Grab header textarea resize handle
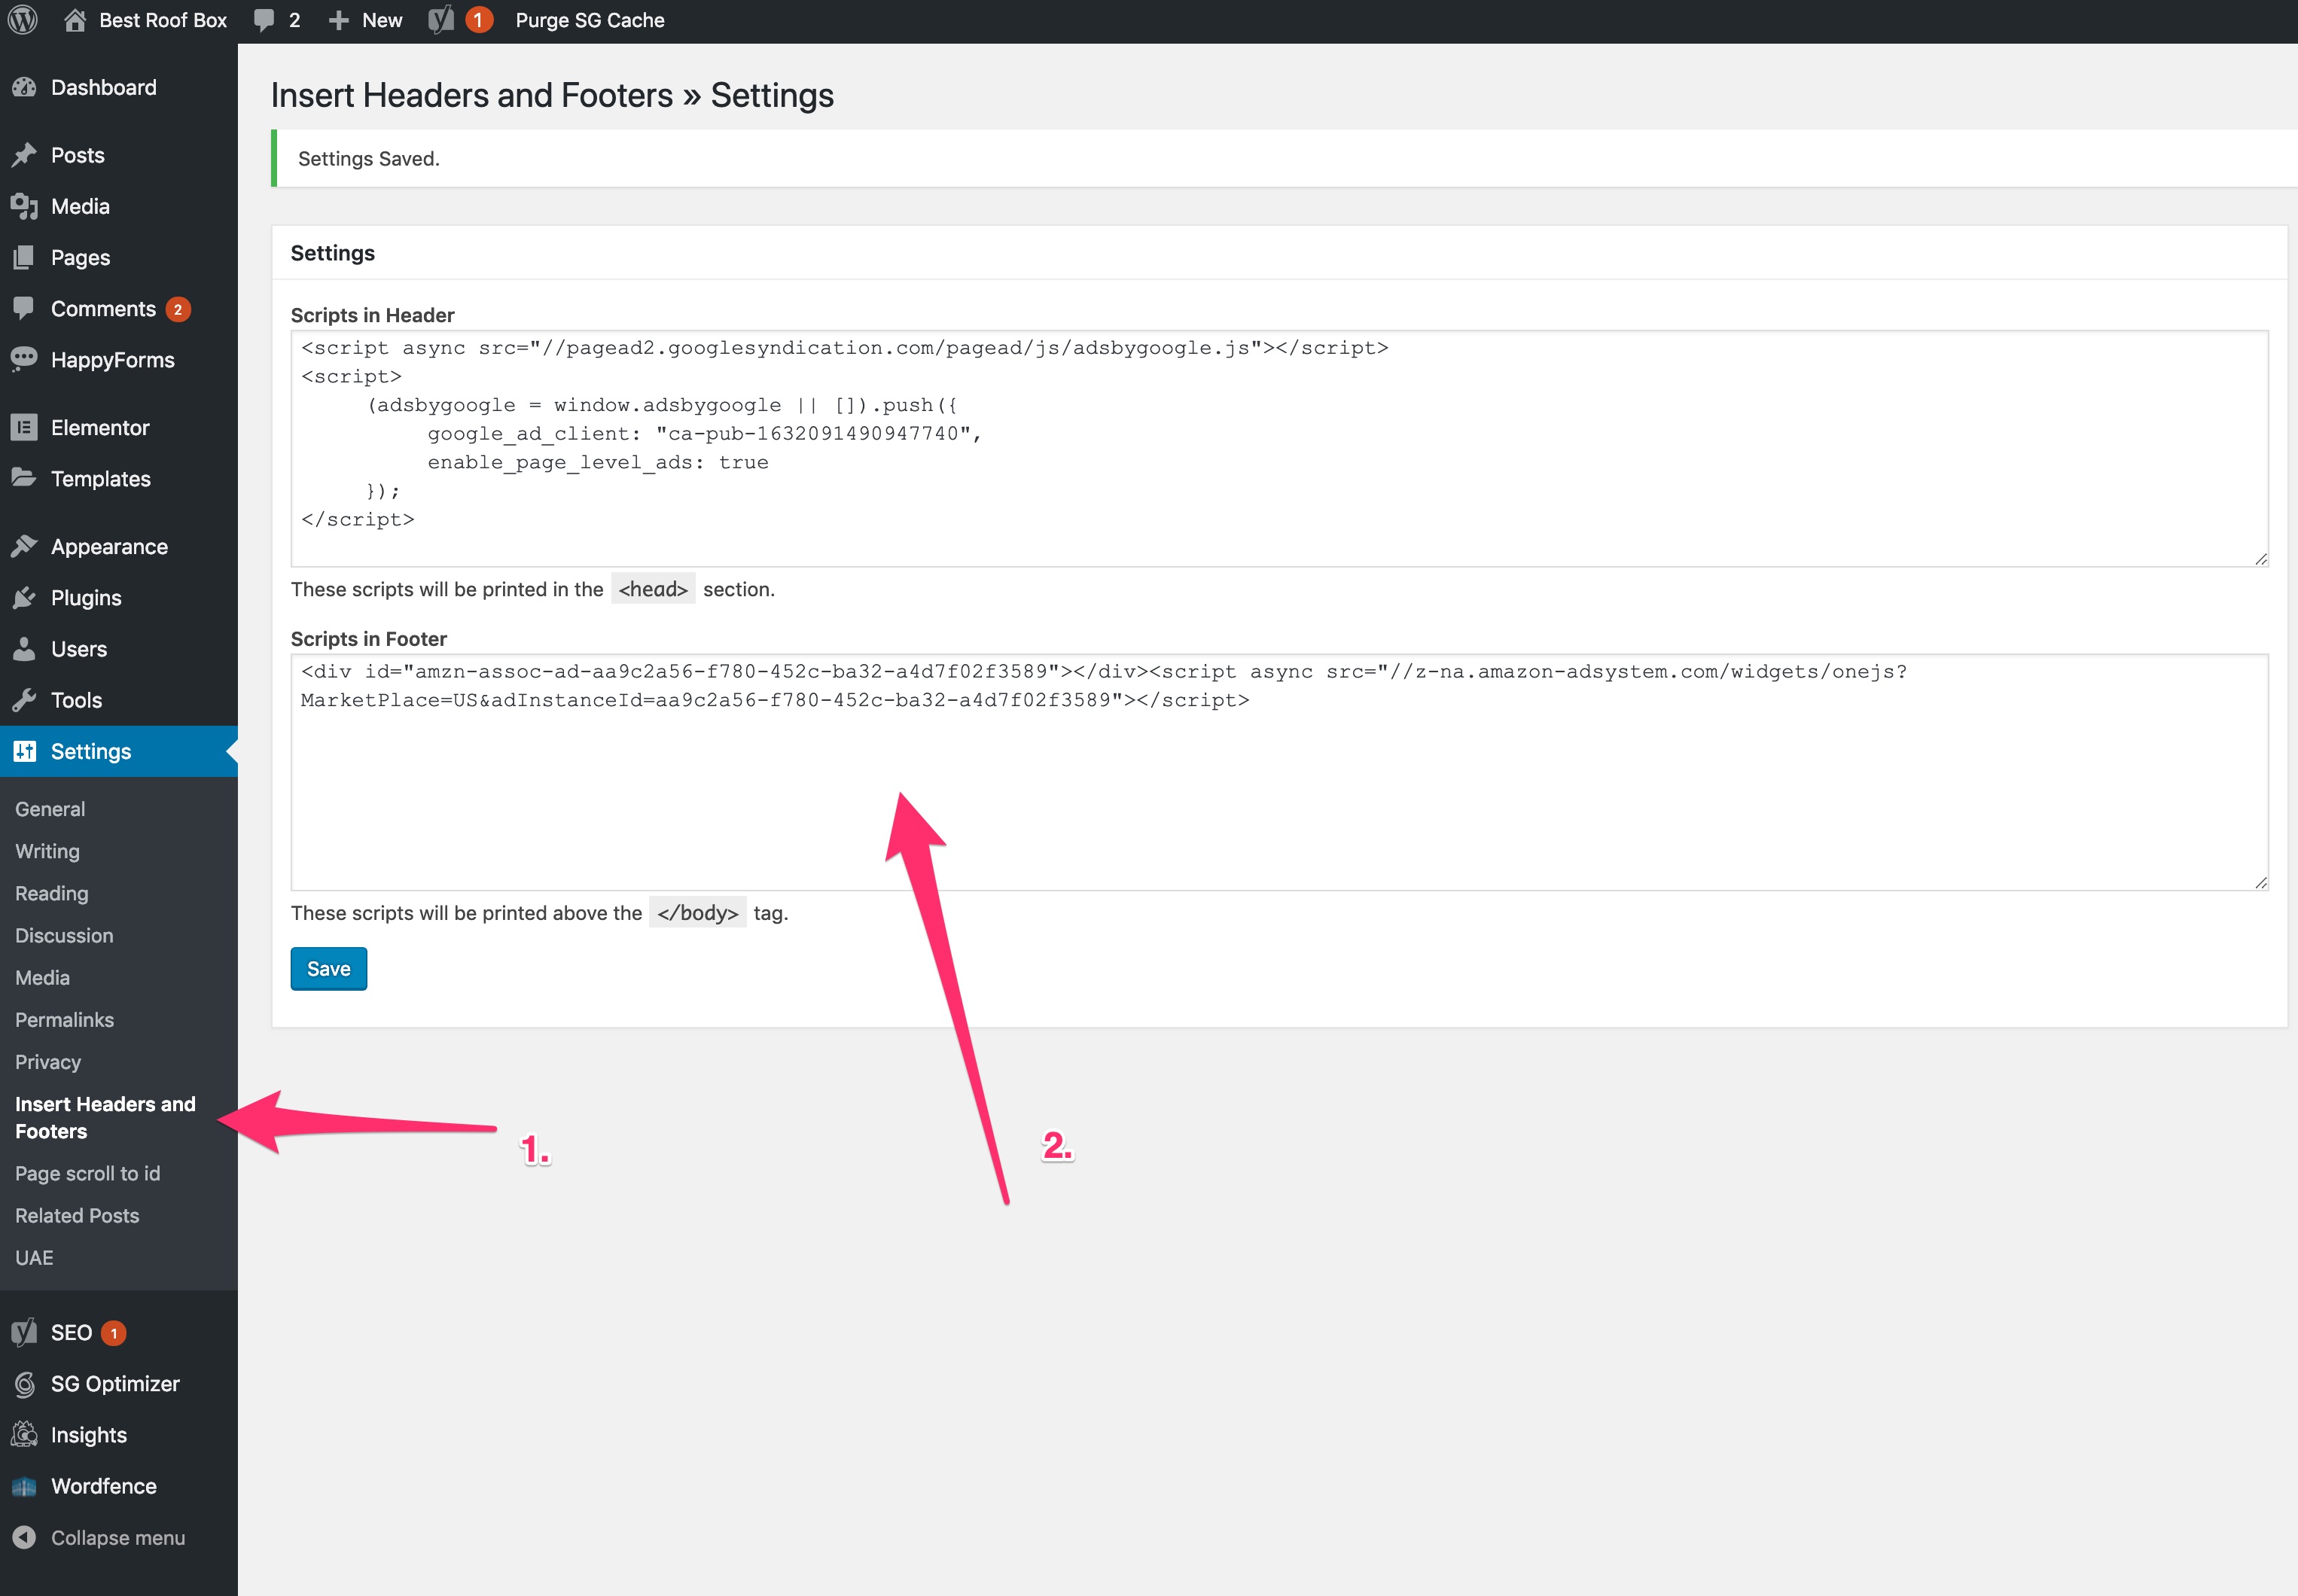2298x1596 pixels. point(2260,559)
